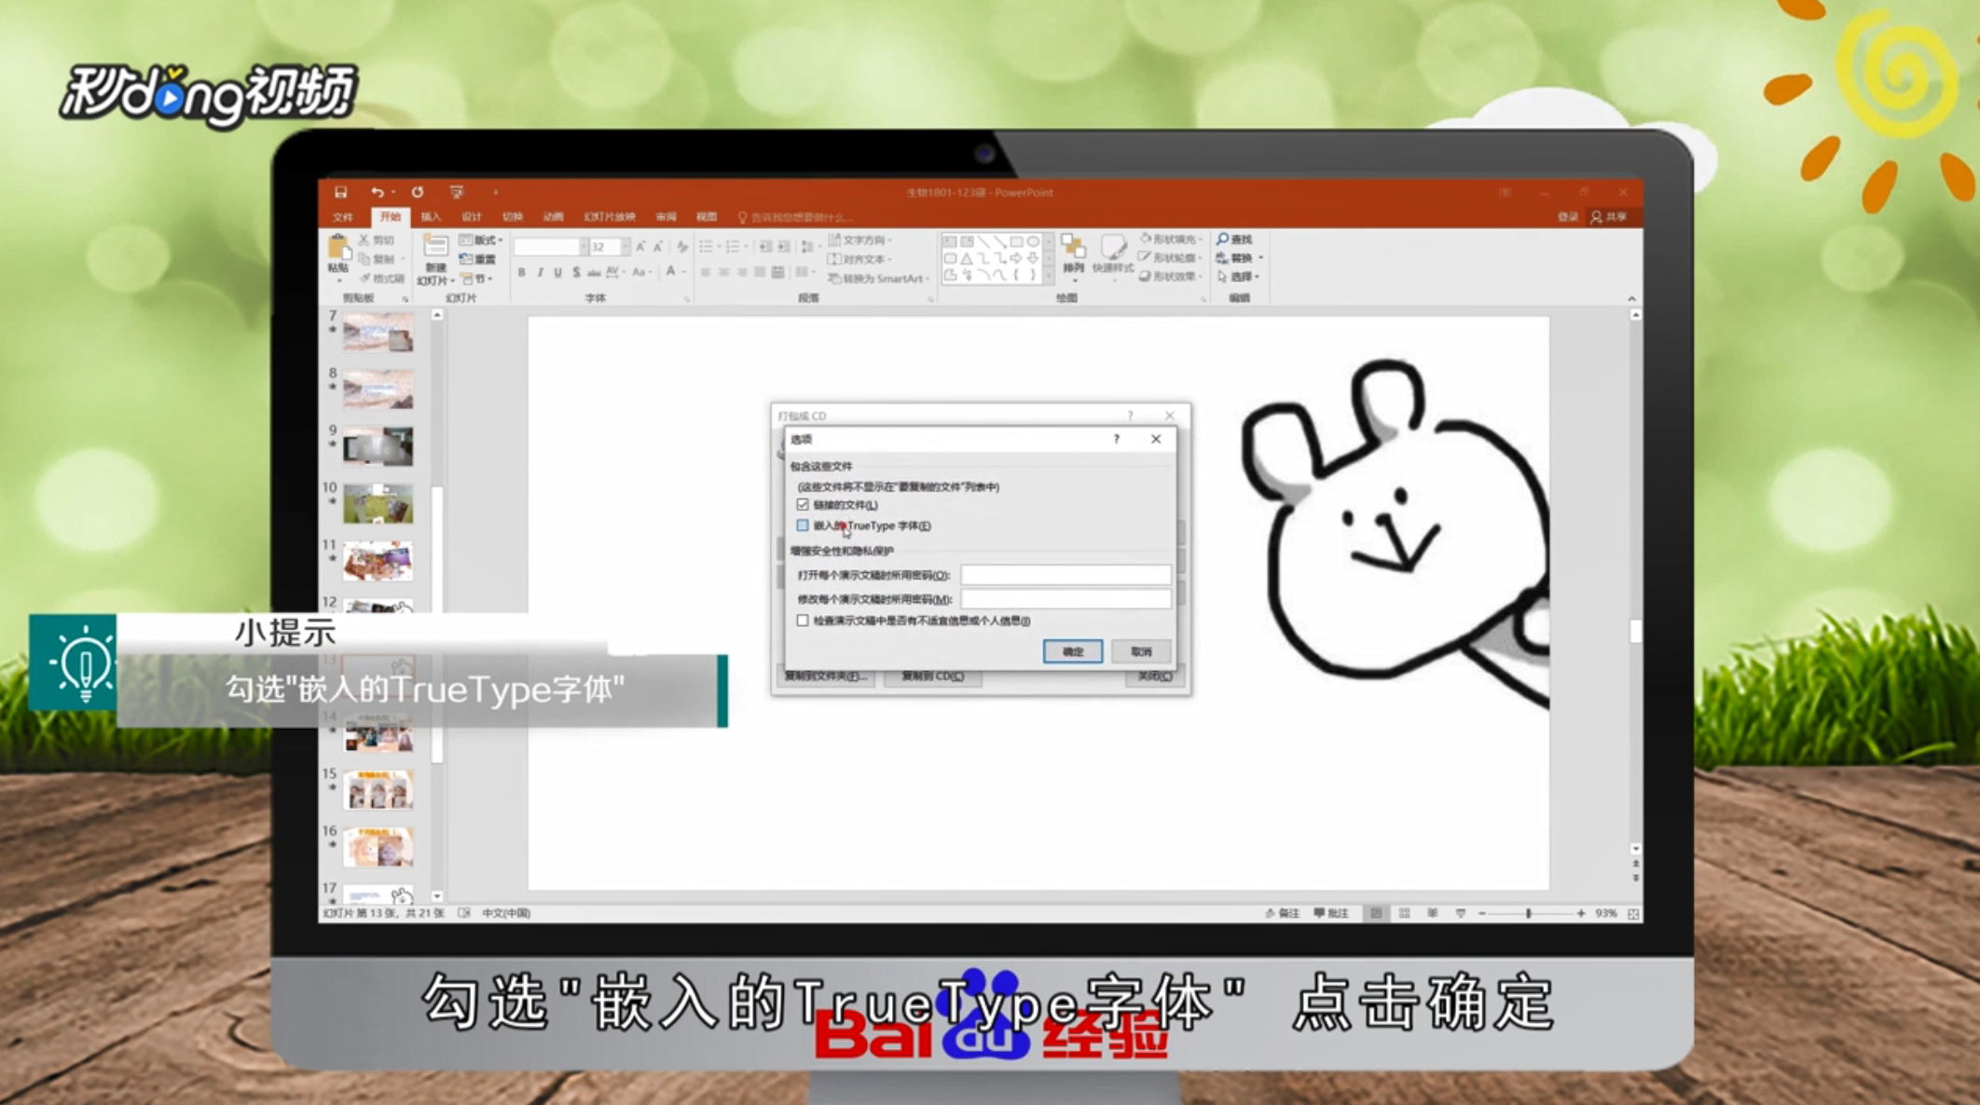Collapse the ribbon chevron
This screenshot has width=1980, height=1105.
coord(1631,298)
